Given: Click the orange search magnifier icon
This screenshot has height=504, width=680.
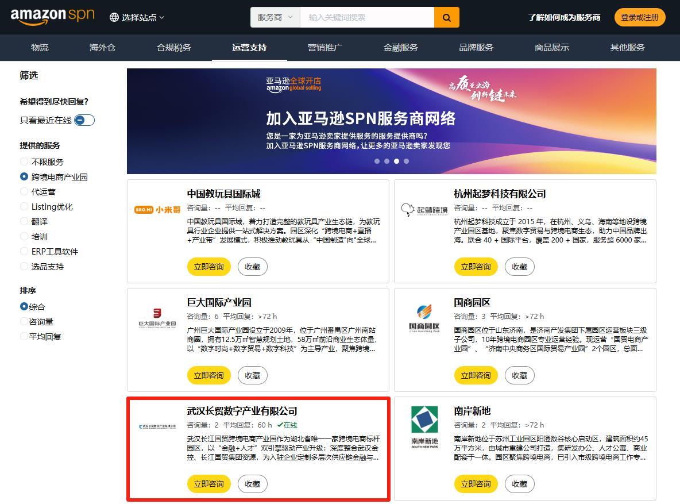Looking at the screenshot, I should (x=446, y=17).
